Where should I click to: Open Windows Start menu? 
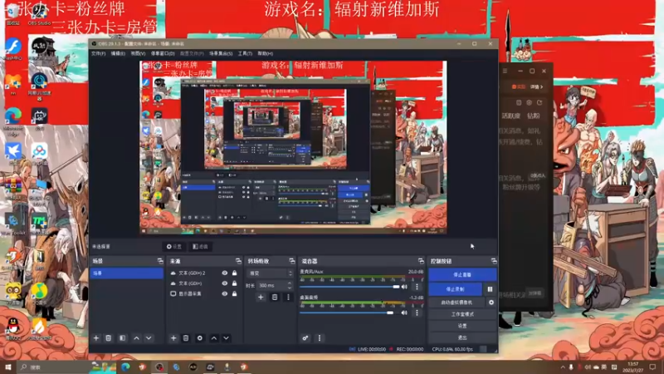tap(7, 367)
